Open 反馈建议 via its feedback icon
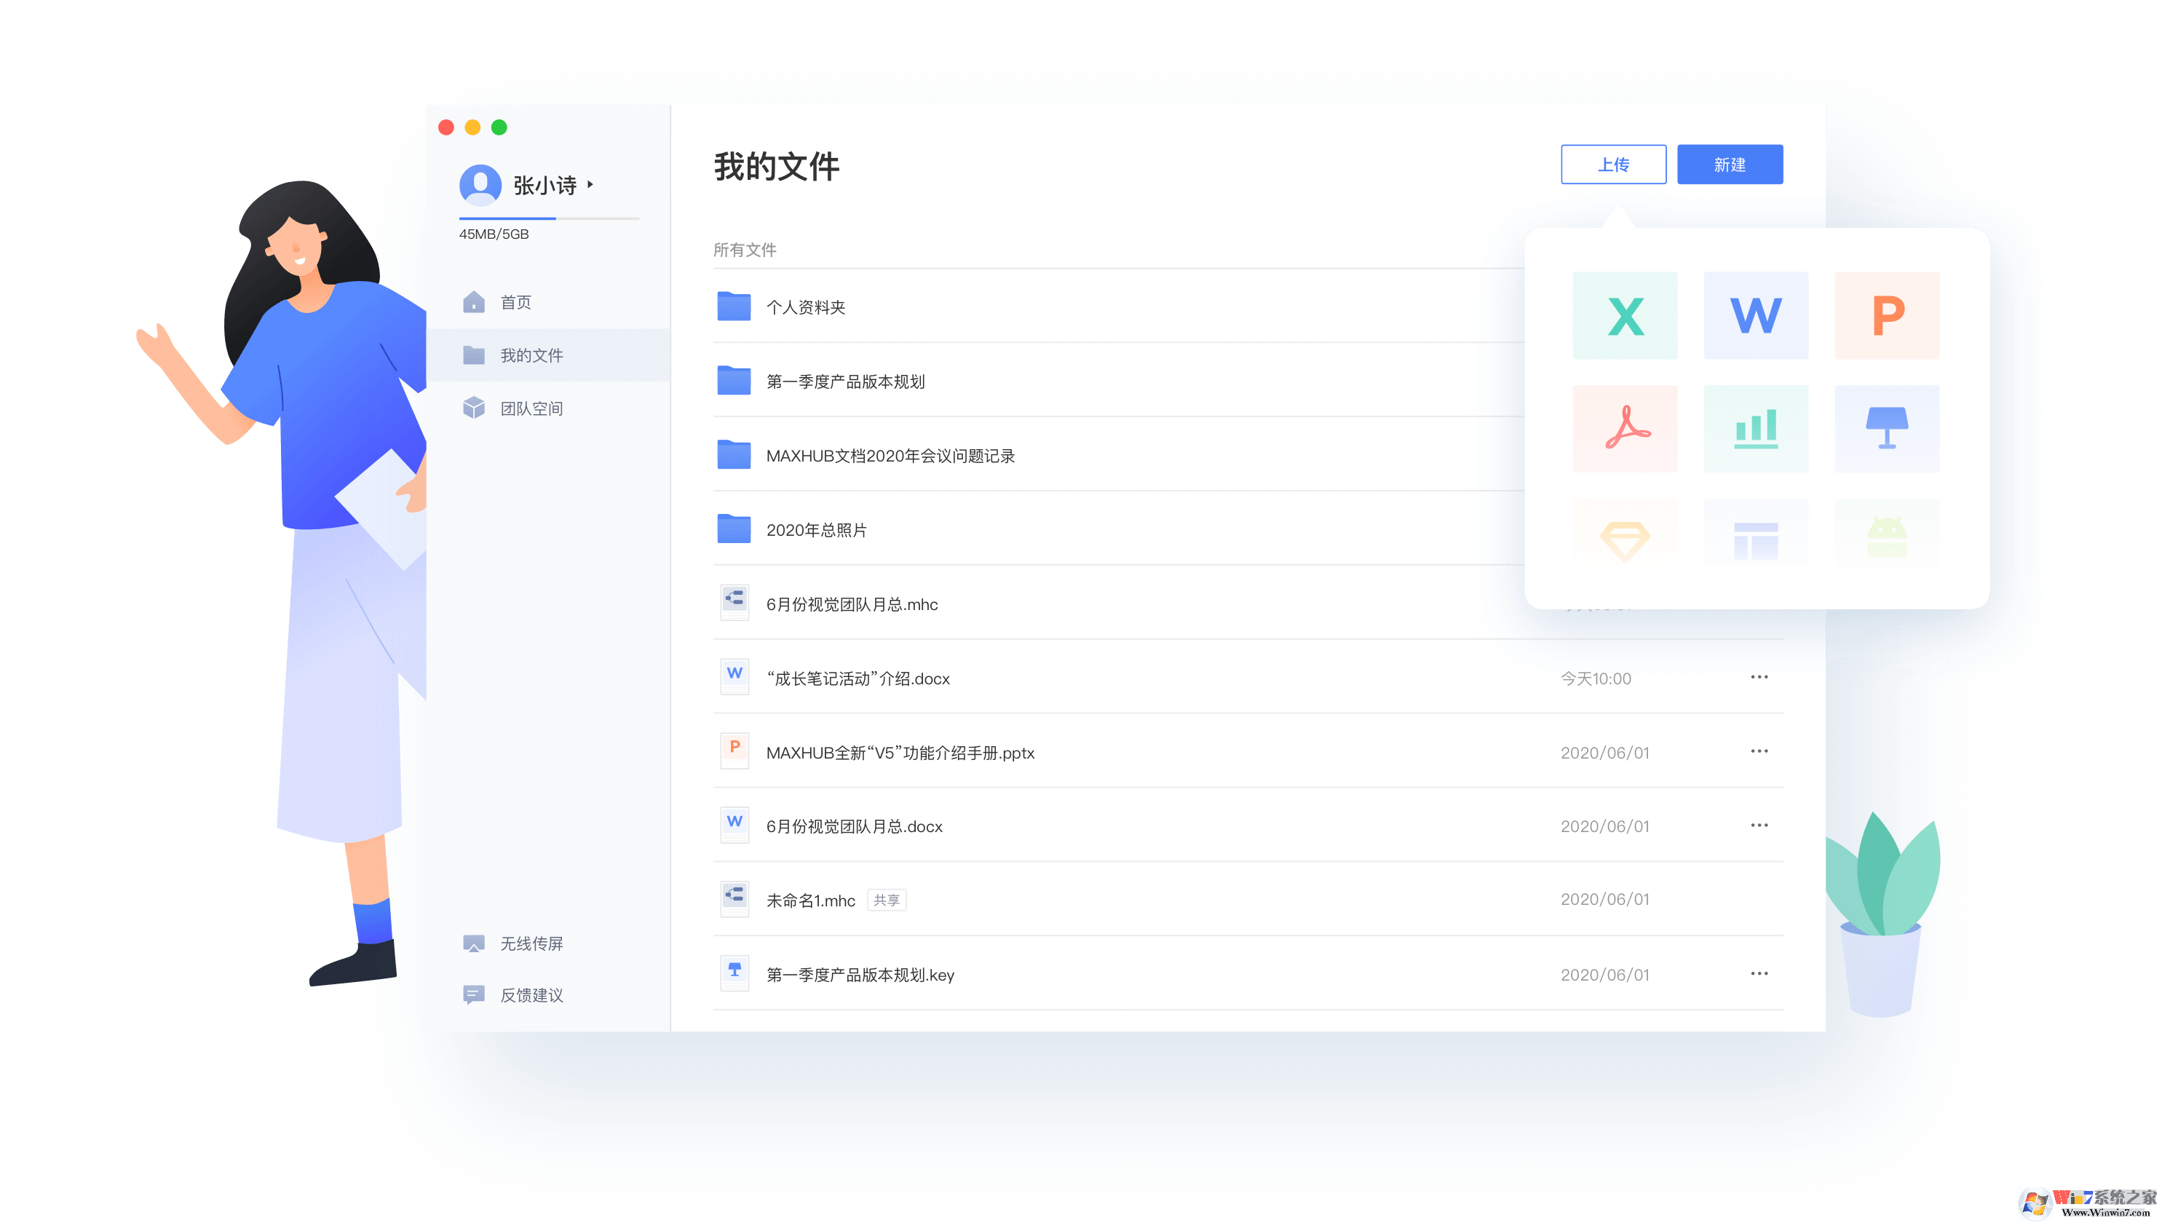The image size is (2162, 1223). (475, 995)
